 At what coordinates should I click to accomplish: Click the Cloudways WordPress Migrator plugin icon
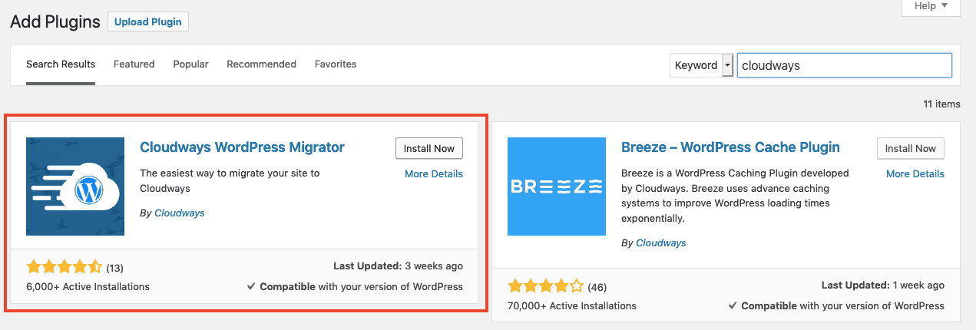point(75,186)
